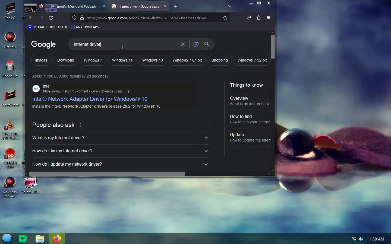
Task: Open the This PC desktop icon
Action: (10, 11)
